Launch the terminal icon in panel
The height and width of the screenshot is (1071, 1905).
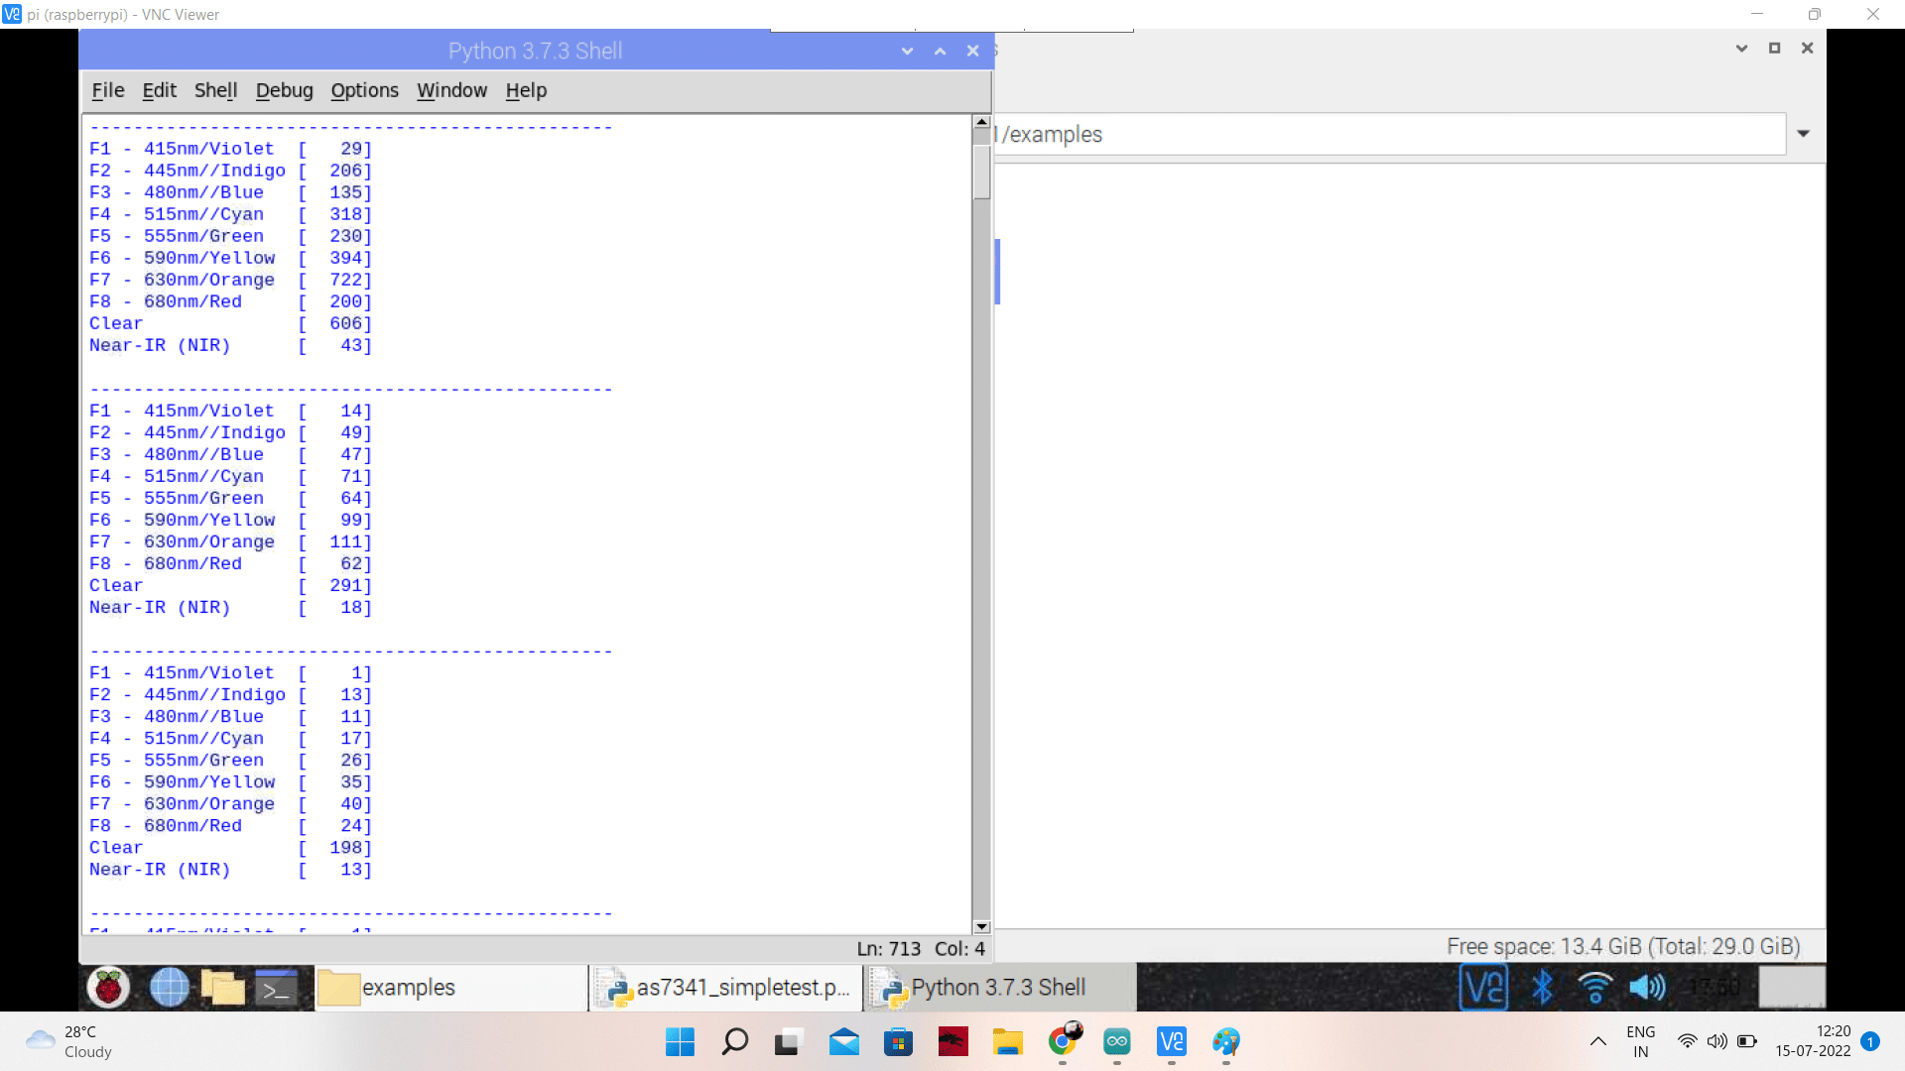276,988
